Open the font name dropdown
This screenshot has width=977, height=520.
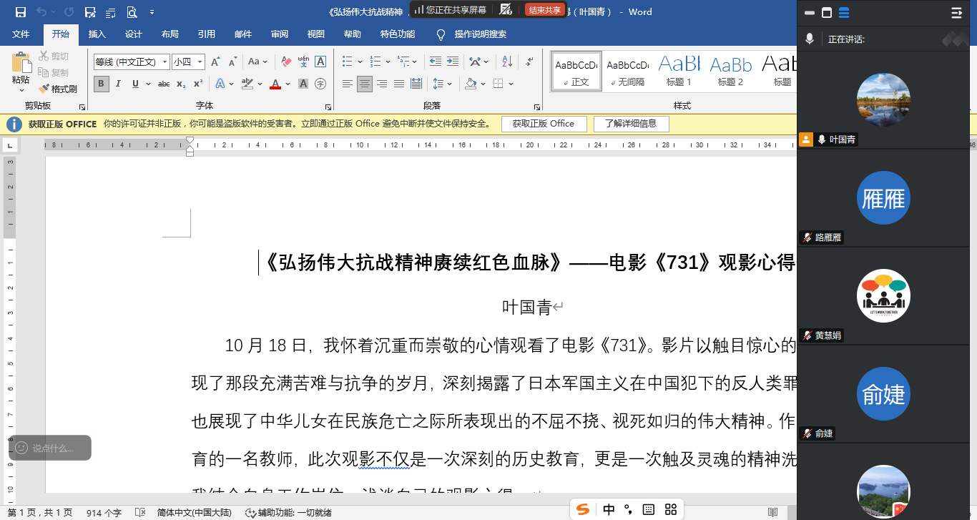[x=165, y=62]
